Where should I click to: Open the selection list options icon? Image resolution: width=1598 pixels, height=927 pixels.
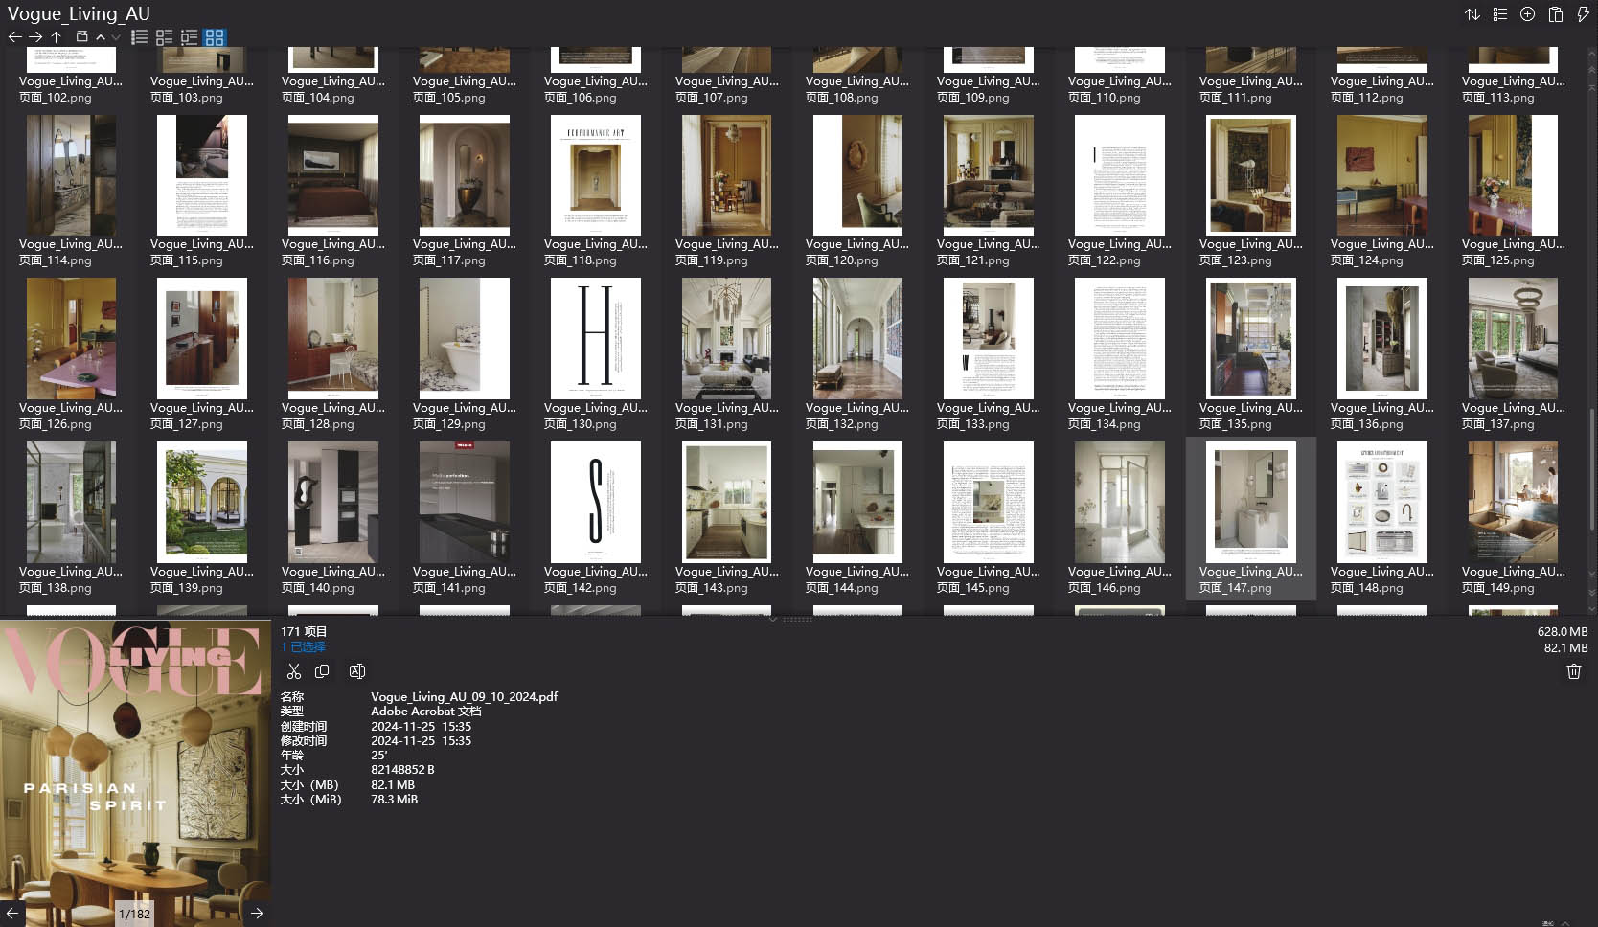(x=1500, y=14)
